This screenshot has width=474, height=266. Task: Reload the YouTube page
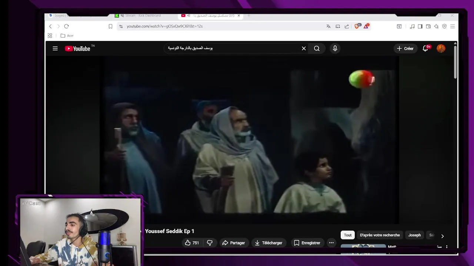[x=66, y=26]
